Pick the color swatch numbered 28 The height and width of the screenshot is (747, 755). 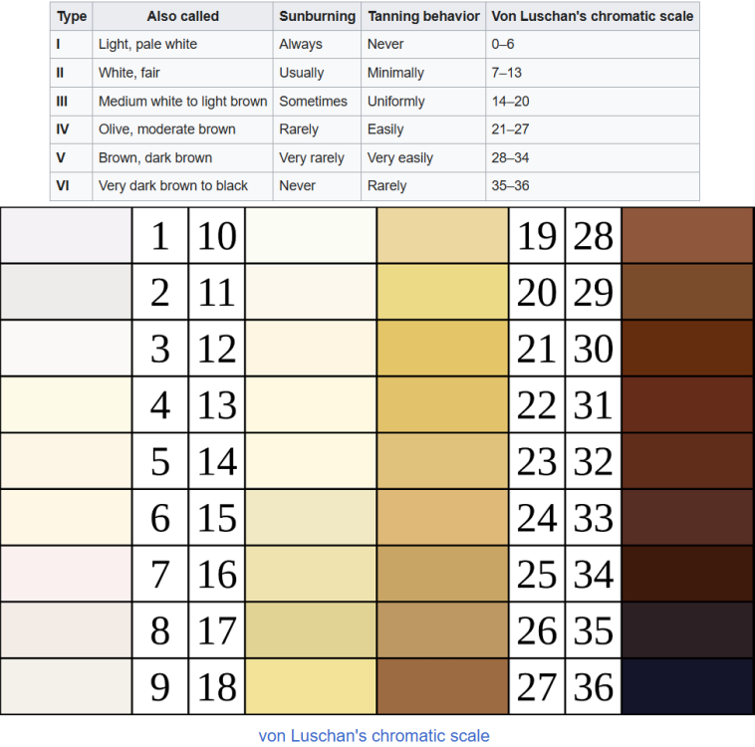click(687, 235)
